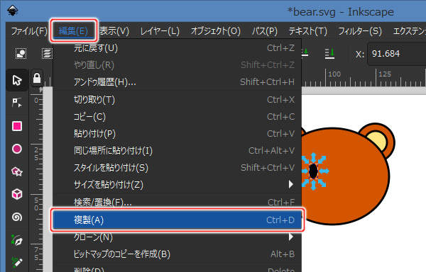Expand クローン(N) submenu
The image size is (426, 272).
177,237
